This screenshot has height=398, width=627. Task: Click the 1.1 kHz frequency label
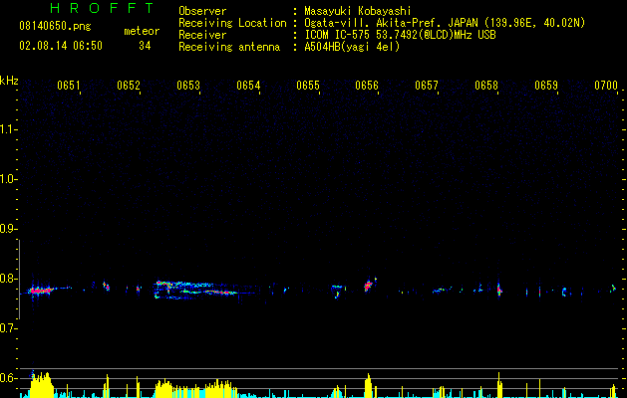[x=8, y=129]
